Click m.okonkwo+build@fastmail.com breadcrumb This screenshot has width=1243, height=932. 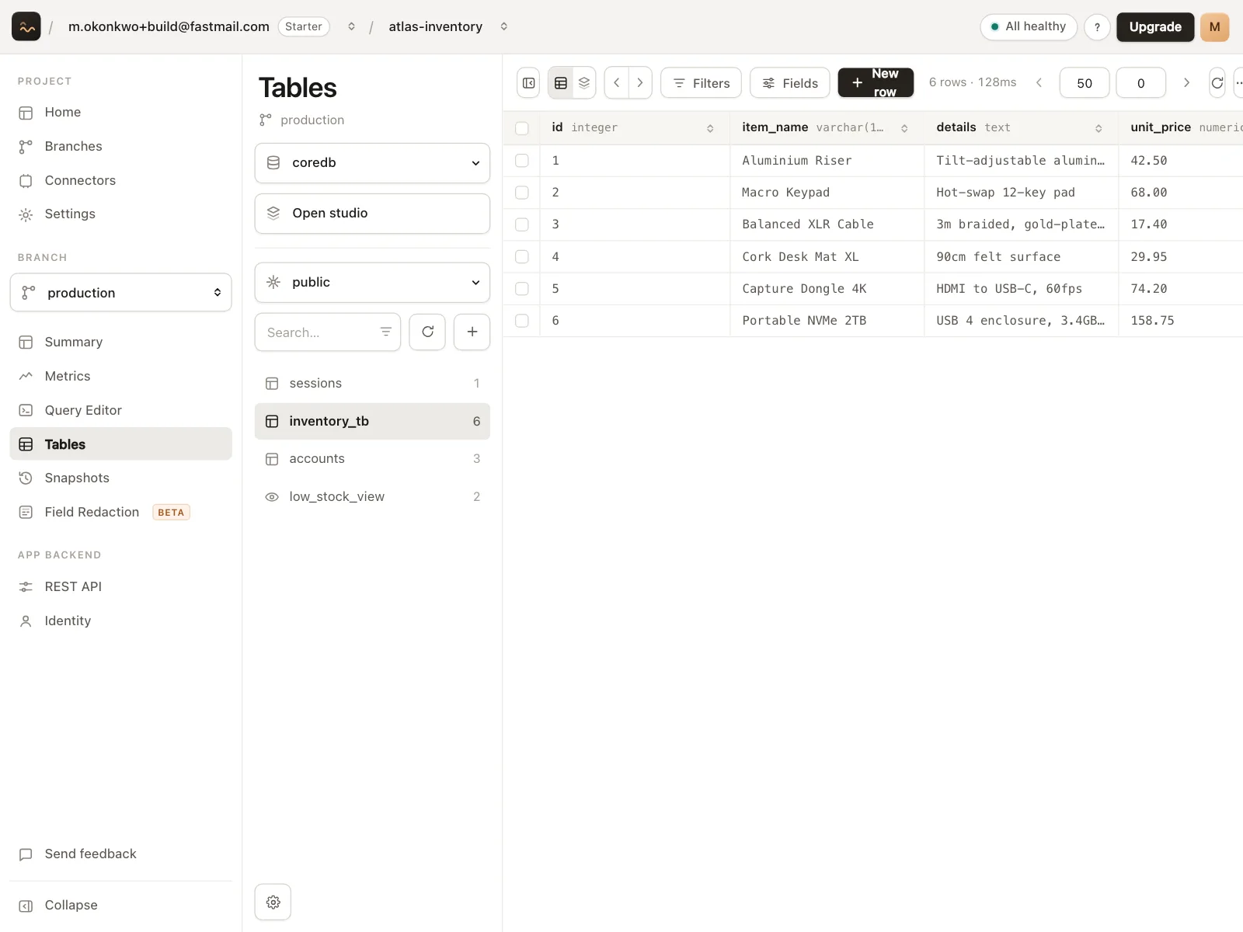(169, 26)
